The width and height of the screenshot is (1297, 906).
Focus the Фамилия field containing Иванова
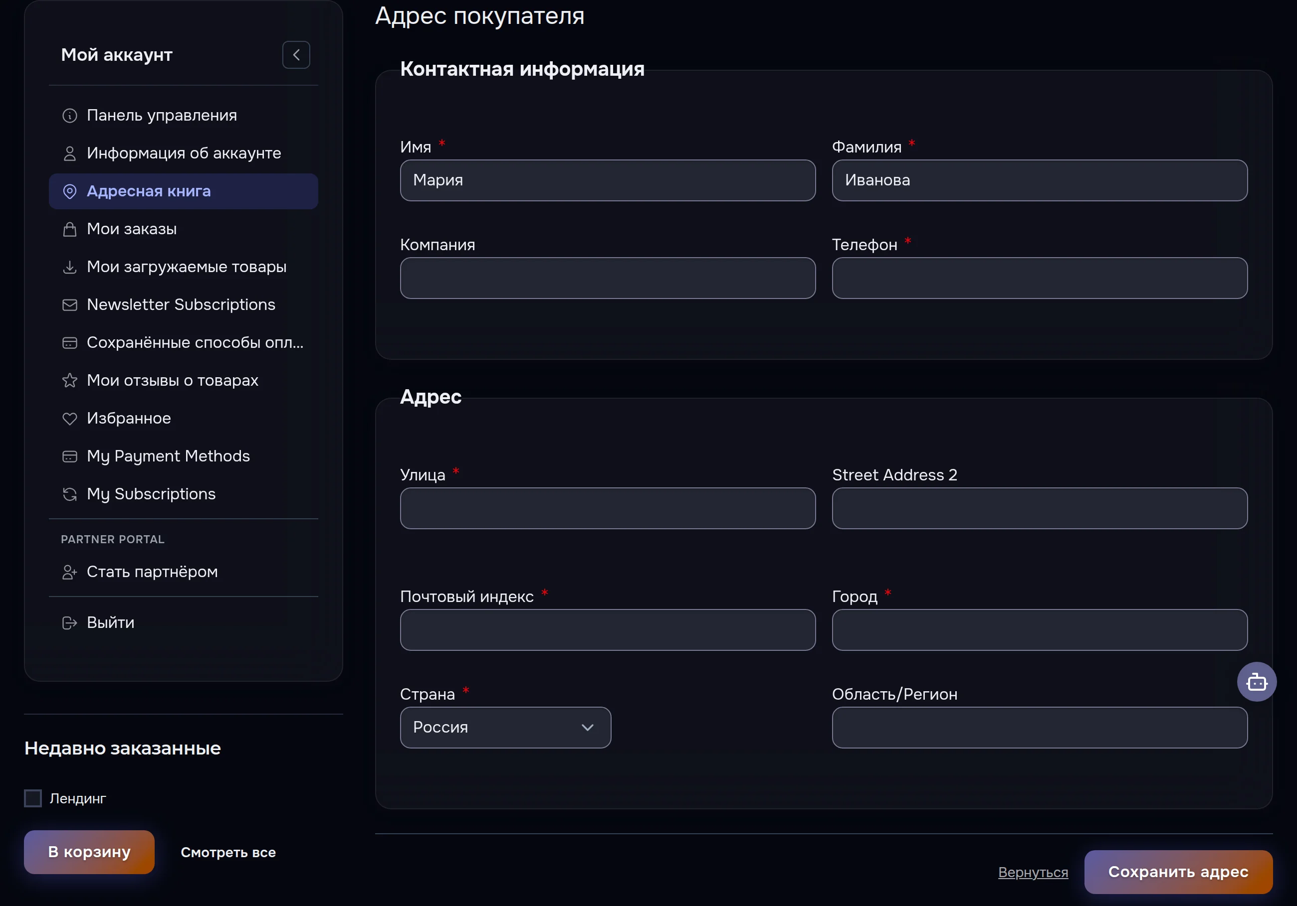(x=1040, y=180)
